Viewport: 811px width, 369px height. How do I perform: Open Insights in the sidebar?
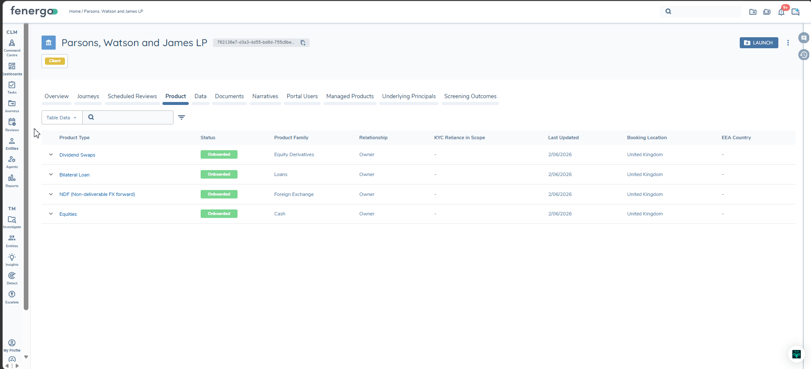coord(12,259)
